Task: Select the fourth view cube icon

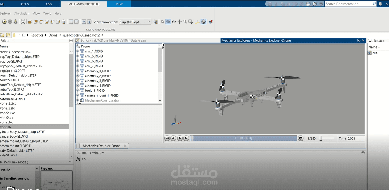Action: [47, 22]
